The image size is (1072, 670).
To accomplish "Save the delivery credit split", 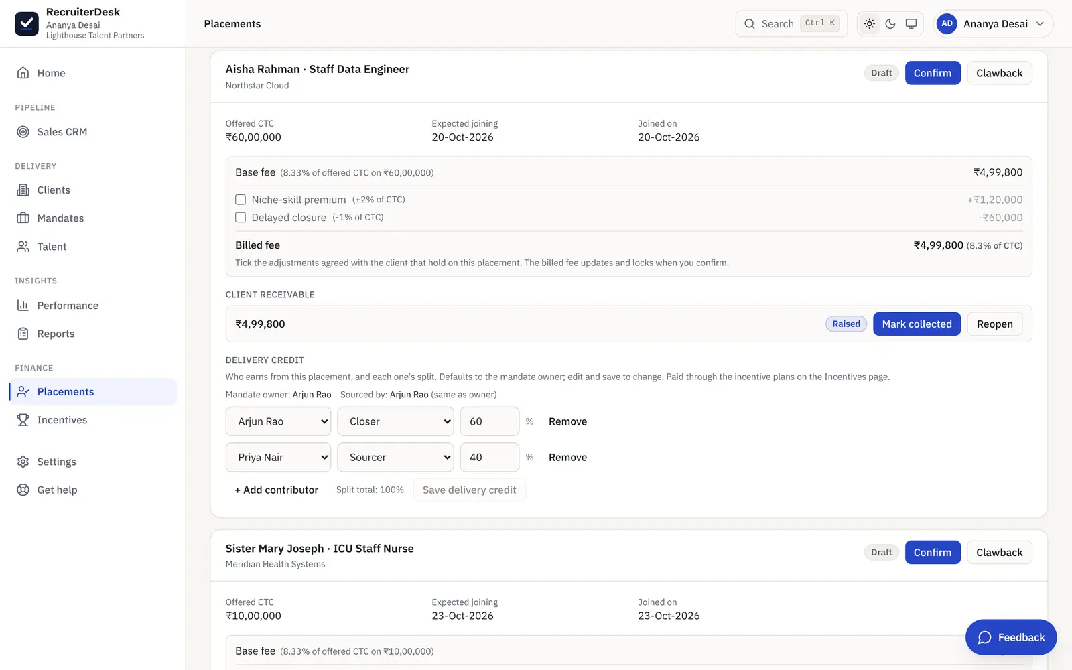I will (470, 490).
